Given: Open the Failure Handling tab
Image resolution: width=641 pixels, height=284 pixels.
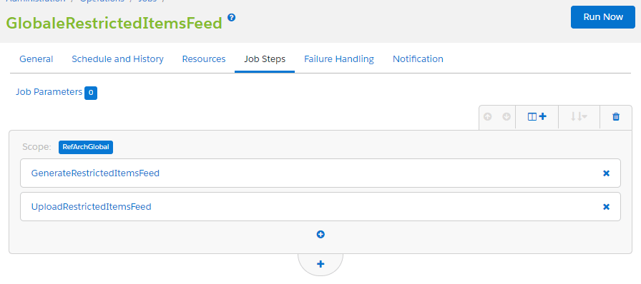Looking at the screenshot, I should tap(339, 59).
